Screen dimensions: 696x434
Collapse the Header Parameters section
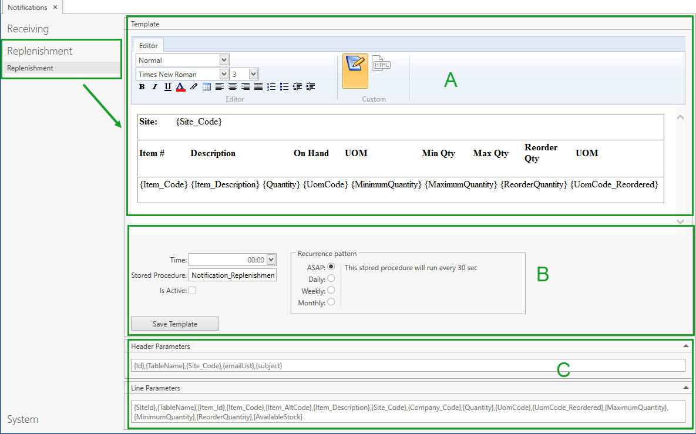pos(685,346)
